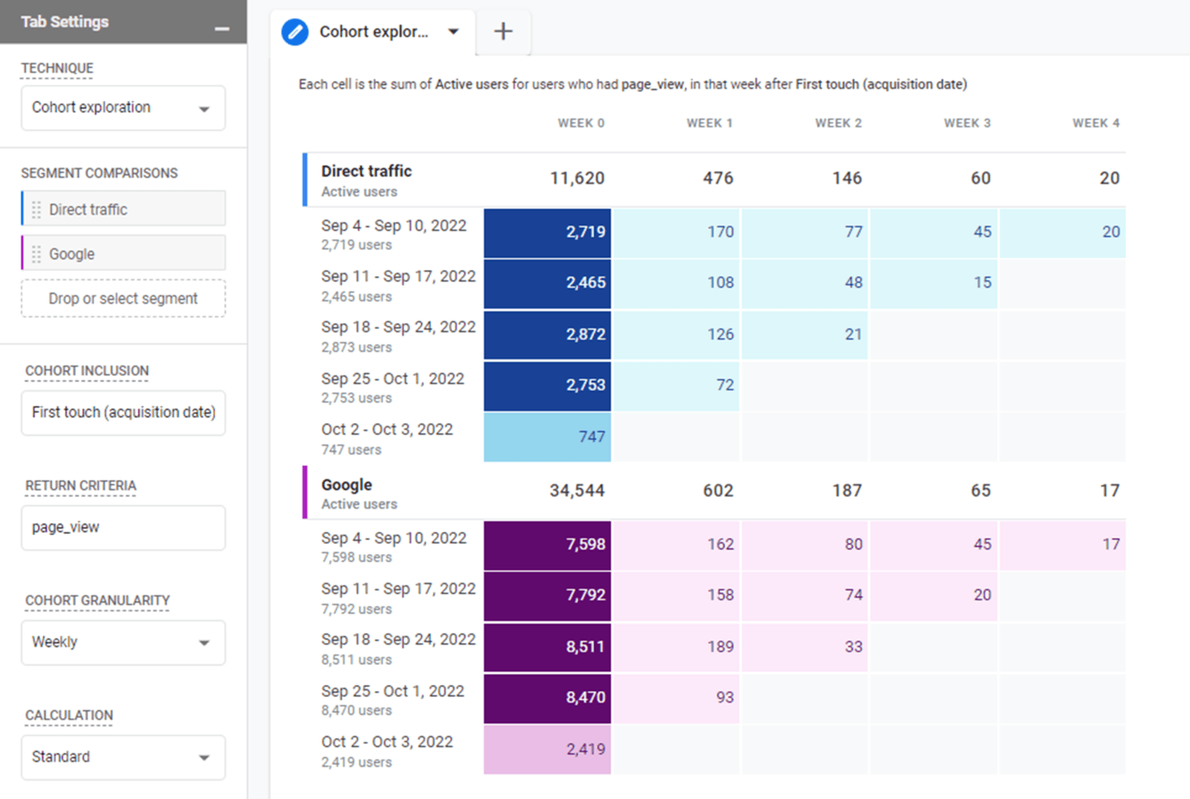Click the Drop or select segment box
Screen dimensions: 1190x799
(123, 298)
